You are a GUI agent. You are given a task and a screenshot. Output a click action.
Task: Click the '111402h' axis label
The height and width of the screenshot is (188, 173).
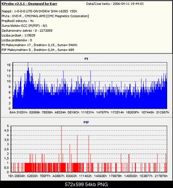[86, 176]
